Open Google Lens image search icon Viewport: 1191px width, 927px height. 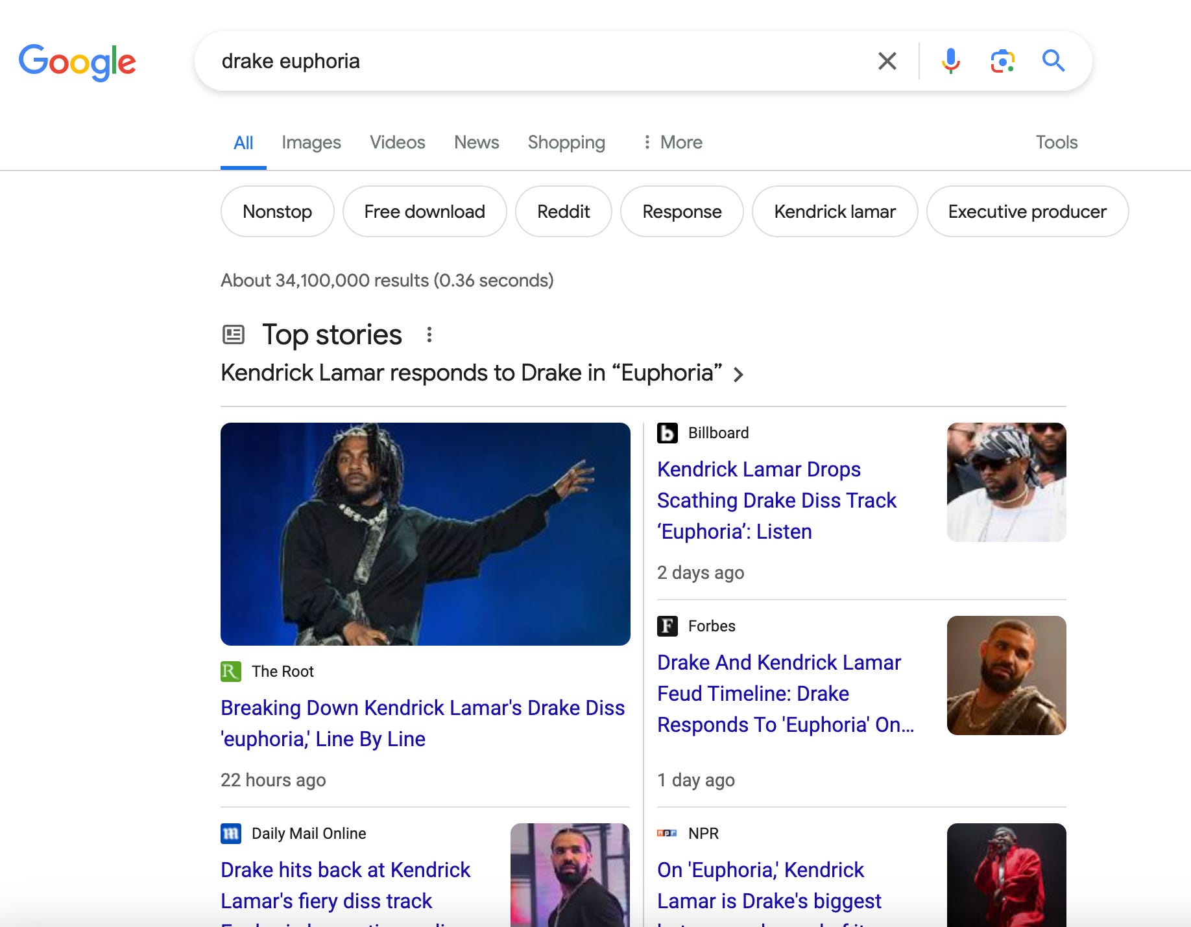[1002, 61]
